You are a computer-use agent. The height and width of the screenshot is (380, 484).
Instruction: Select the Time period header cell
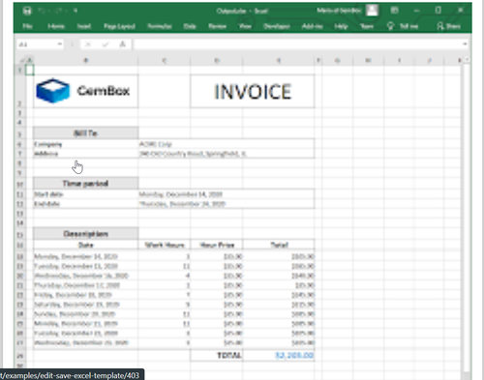[x=86, y=184]
